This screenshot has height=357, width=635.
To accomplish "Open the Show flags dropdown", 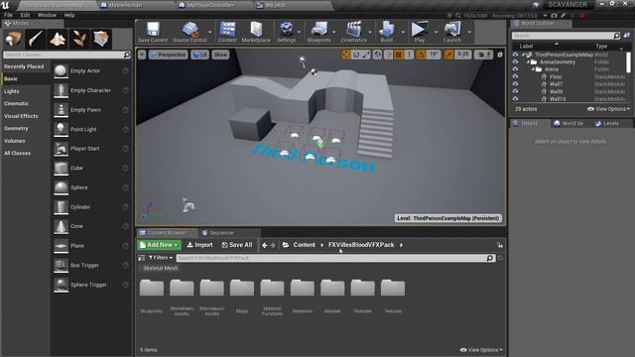I will pos(220,55).
